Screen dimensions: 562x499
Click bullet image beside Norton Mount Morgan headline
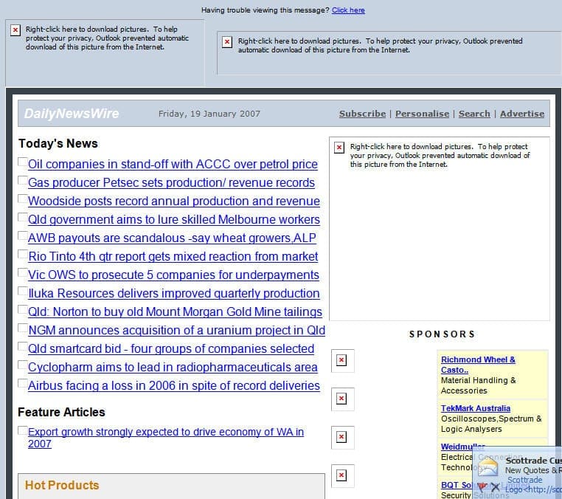23,309
